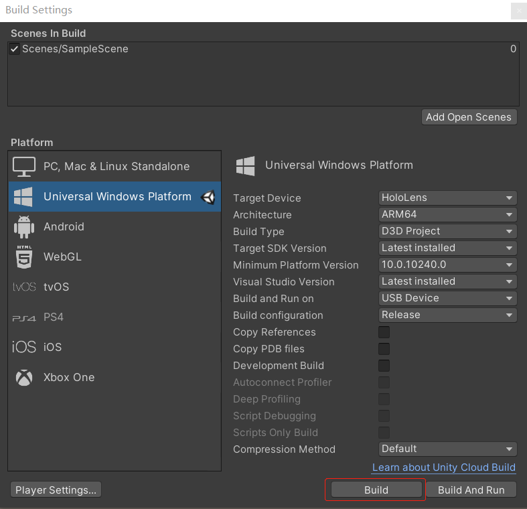
Task: Click the Build button
Action: point(376,490)
